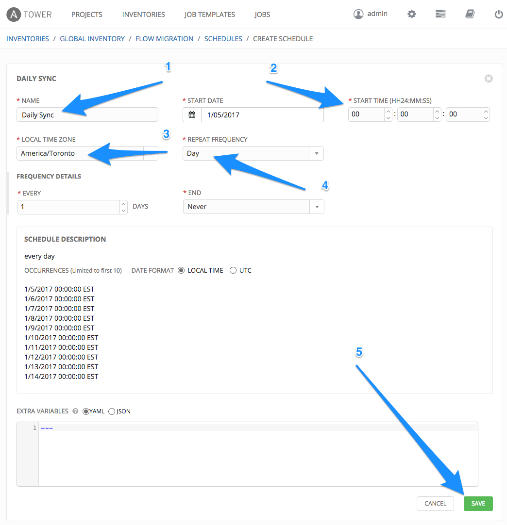507x525 pixels.
Task: Choose JSON for extra variables
Action: tap(112, 411)
